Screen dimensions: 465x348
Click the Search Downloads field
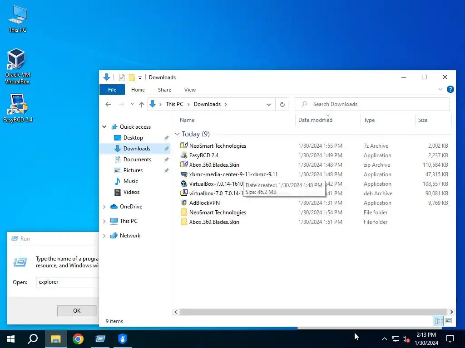click(x=372, y=104)
